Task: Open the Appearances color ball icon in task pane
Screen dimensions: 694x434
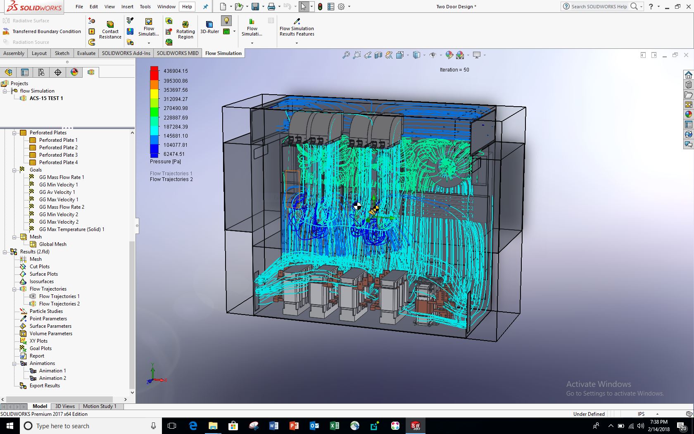Action: tap(688, 114)
